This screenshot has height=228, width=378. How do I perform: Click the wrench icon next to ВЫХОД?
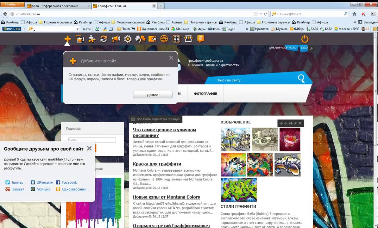312,48
